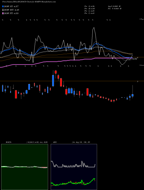Select the 'DOW ST: 4.37' legend label
This screenshot has width=144, height=190.
click(x=11, y=7)
